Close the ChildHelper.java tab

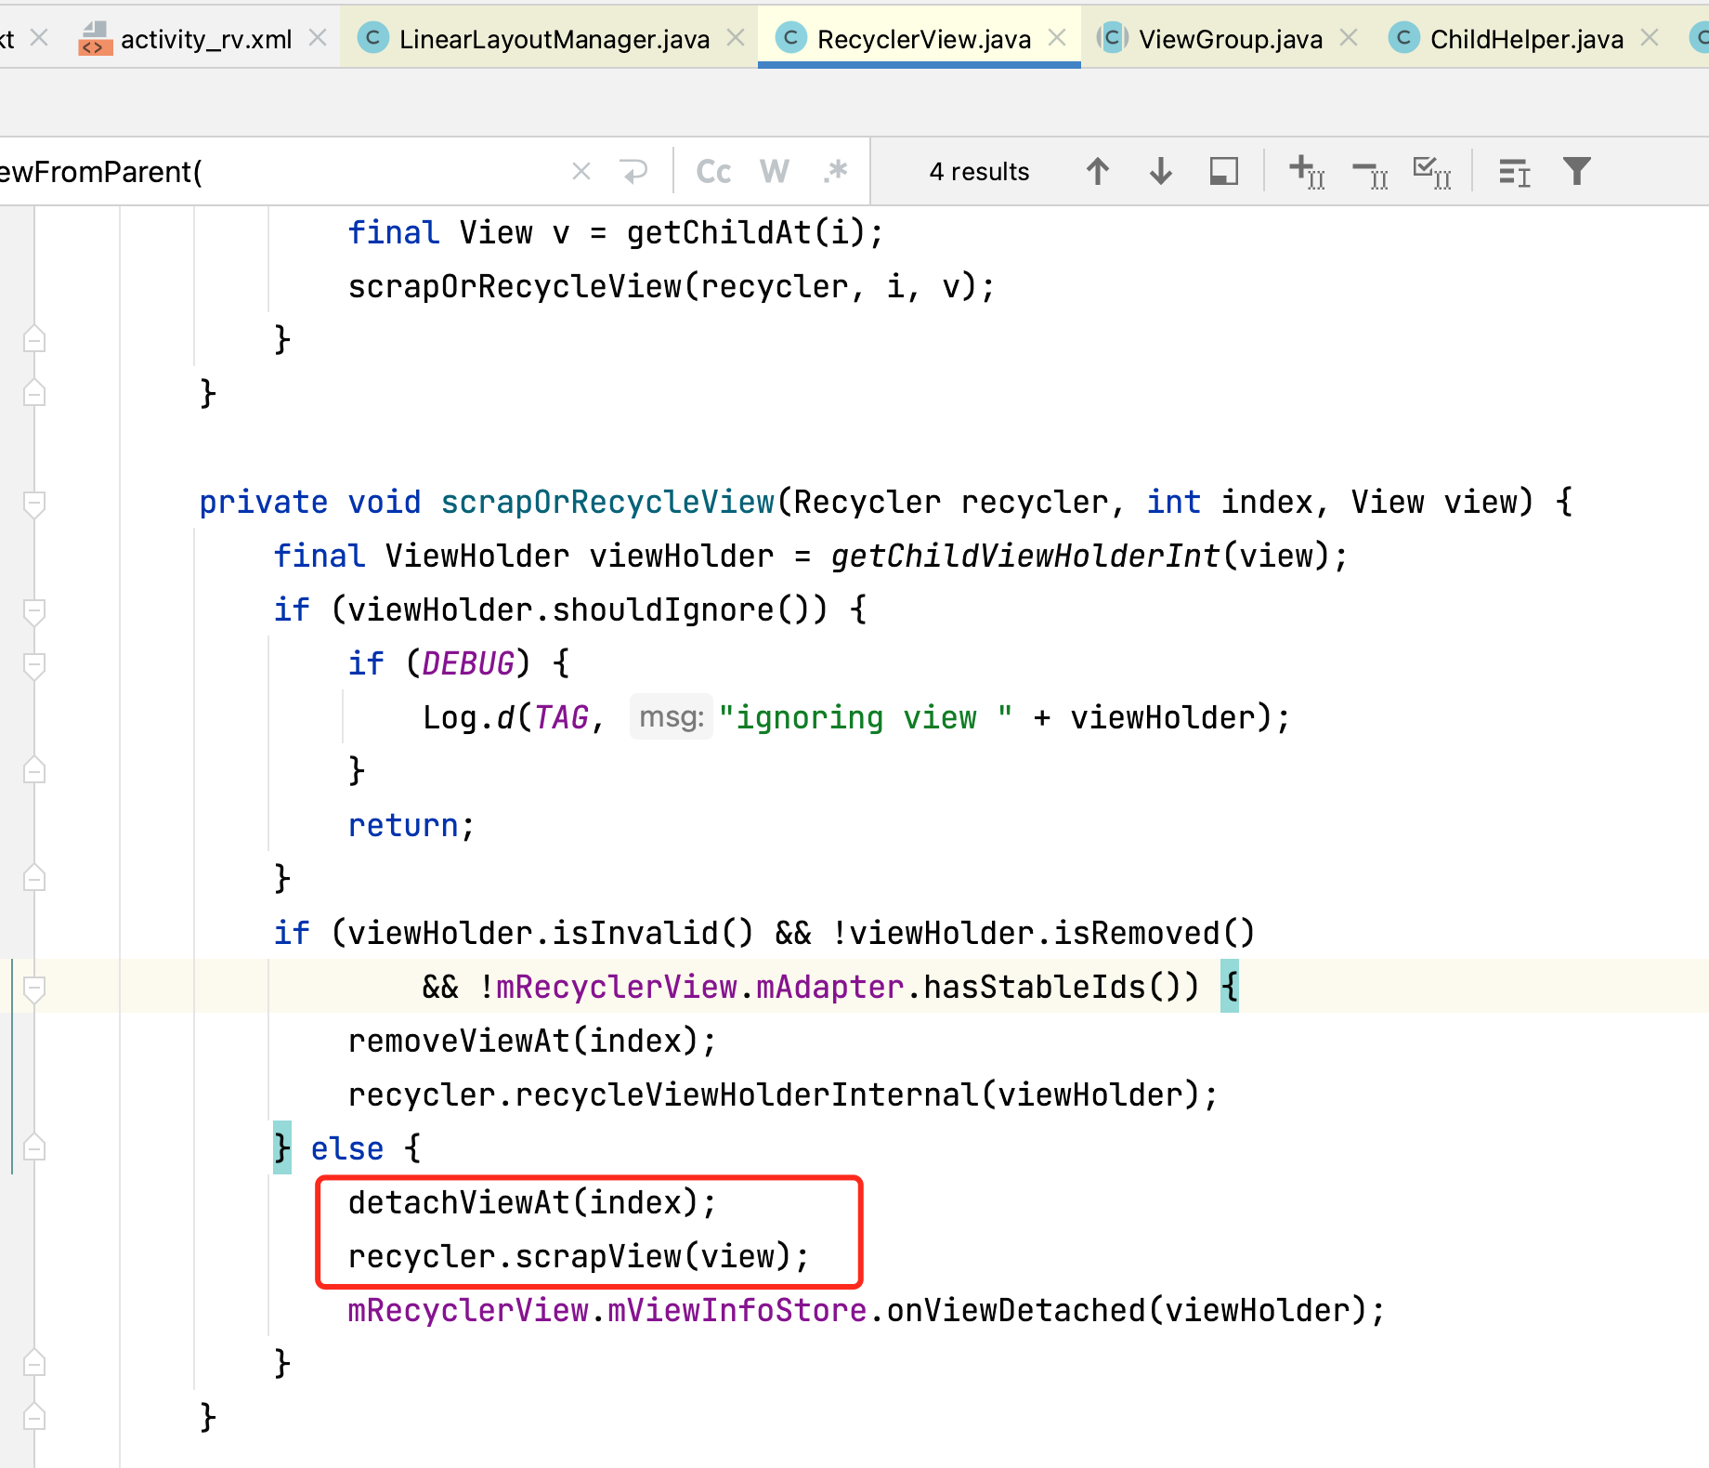(1650, 38)
